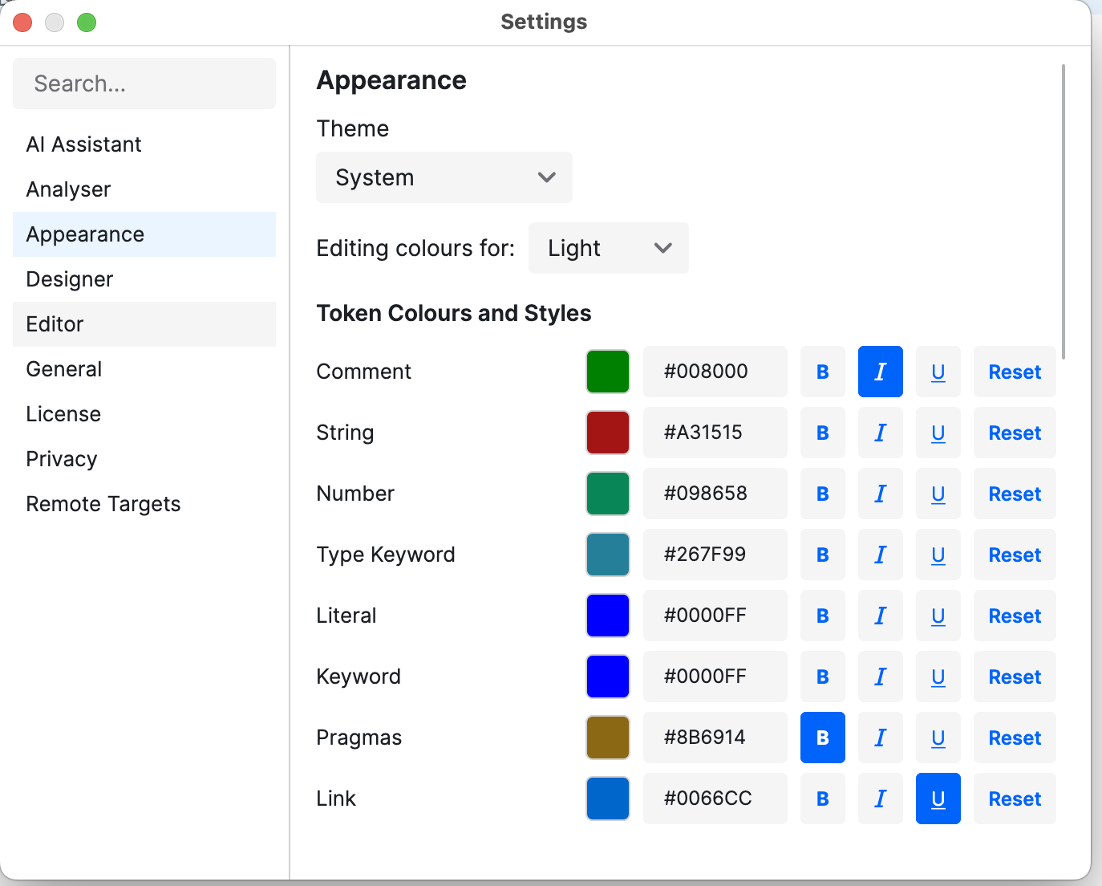The height and width of the screenshot is (886, 1102).
Task: Toggle italic for Link token
Action: point(880,799)
